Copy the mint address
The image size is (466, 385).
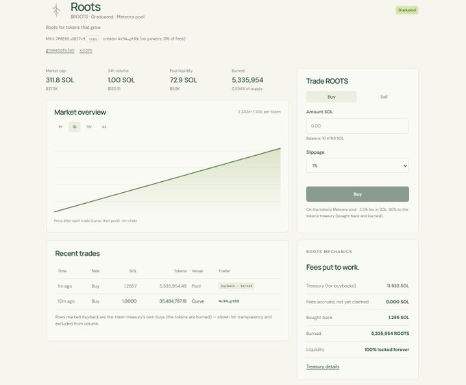tap(93, 39)
